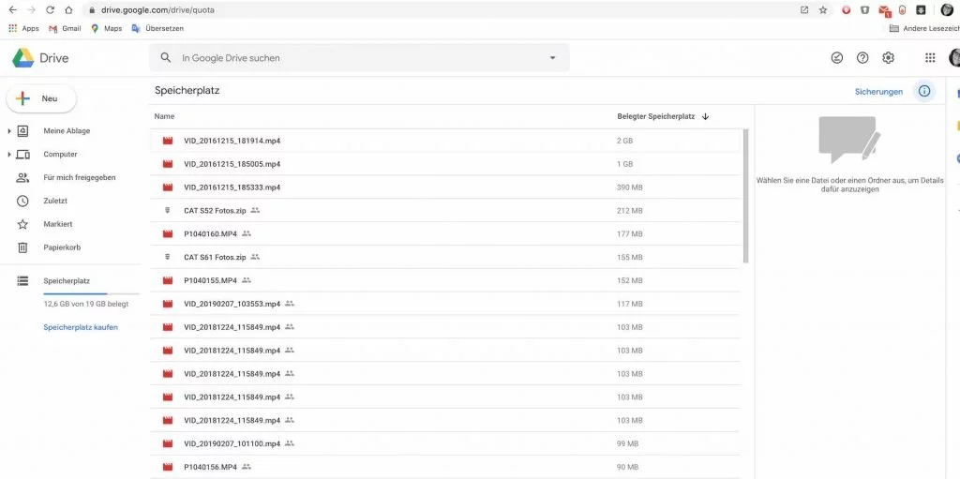The width and height of the screenshot is (960, 479).
Task: Expand the Computer tree item
Action: (x=9, y=155)
